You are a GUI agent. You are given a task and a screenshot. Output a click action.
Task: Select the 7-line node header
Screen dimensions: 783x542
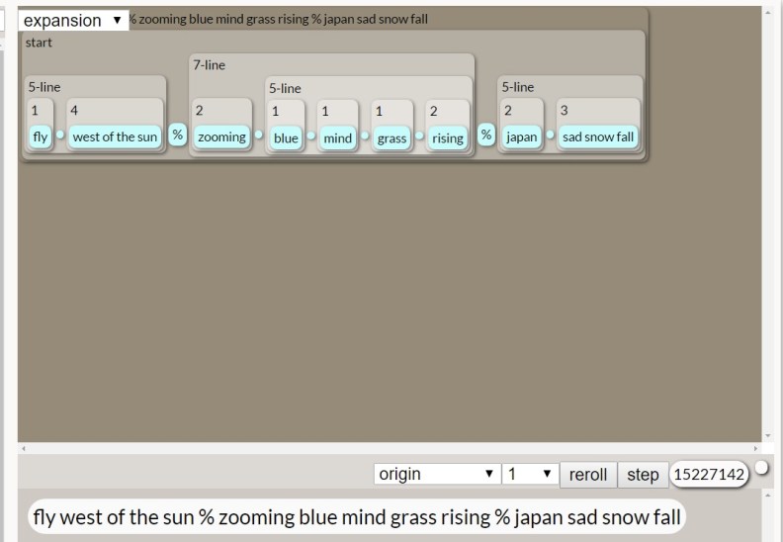[209, 65]
